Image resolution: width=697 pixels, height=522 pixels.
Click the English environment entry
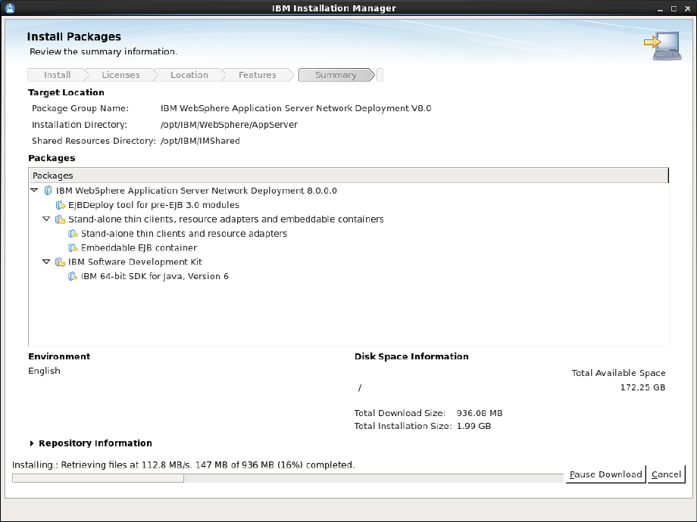[44, 371]
